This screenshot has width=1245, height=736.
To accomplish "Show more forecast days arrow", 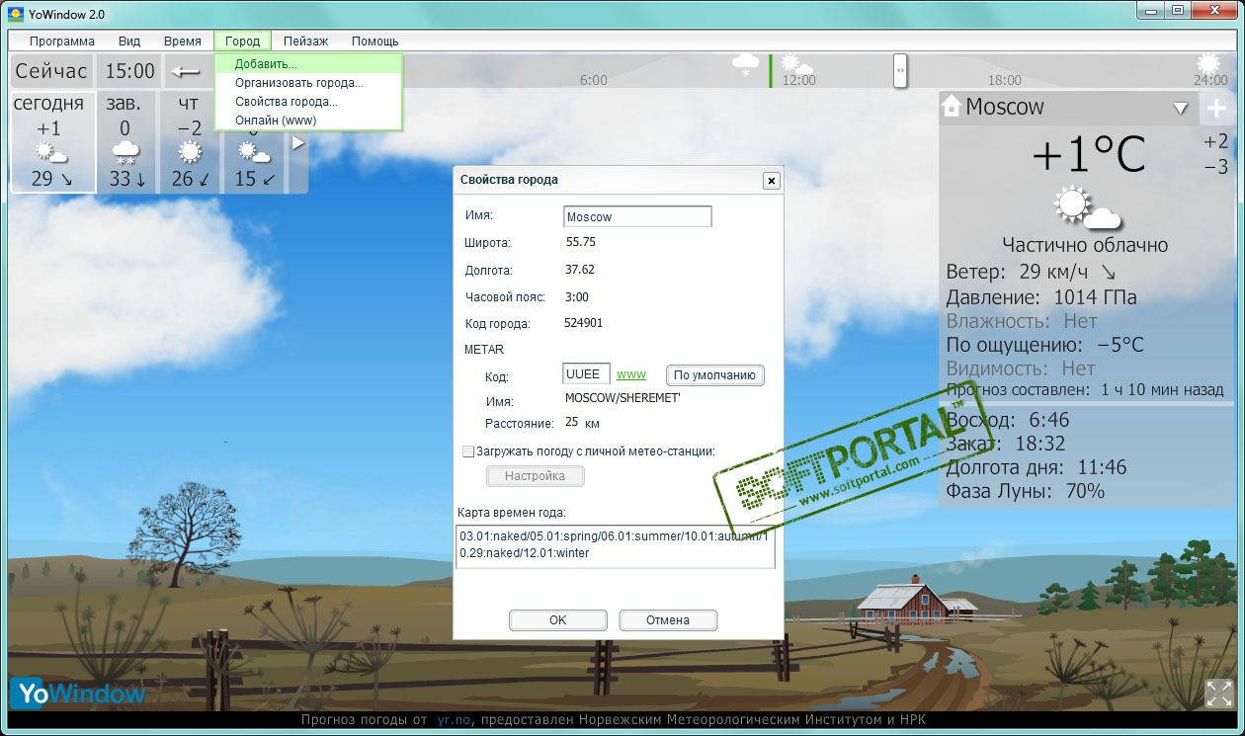I will [x=298, y=143].
